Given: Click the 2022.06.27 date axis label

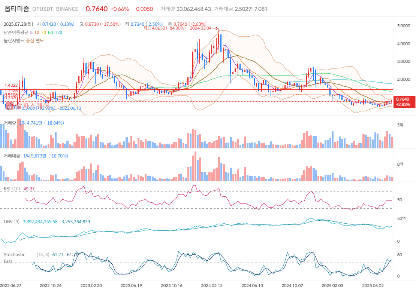Looking at the screenshot, I should click(10, 286).
